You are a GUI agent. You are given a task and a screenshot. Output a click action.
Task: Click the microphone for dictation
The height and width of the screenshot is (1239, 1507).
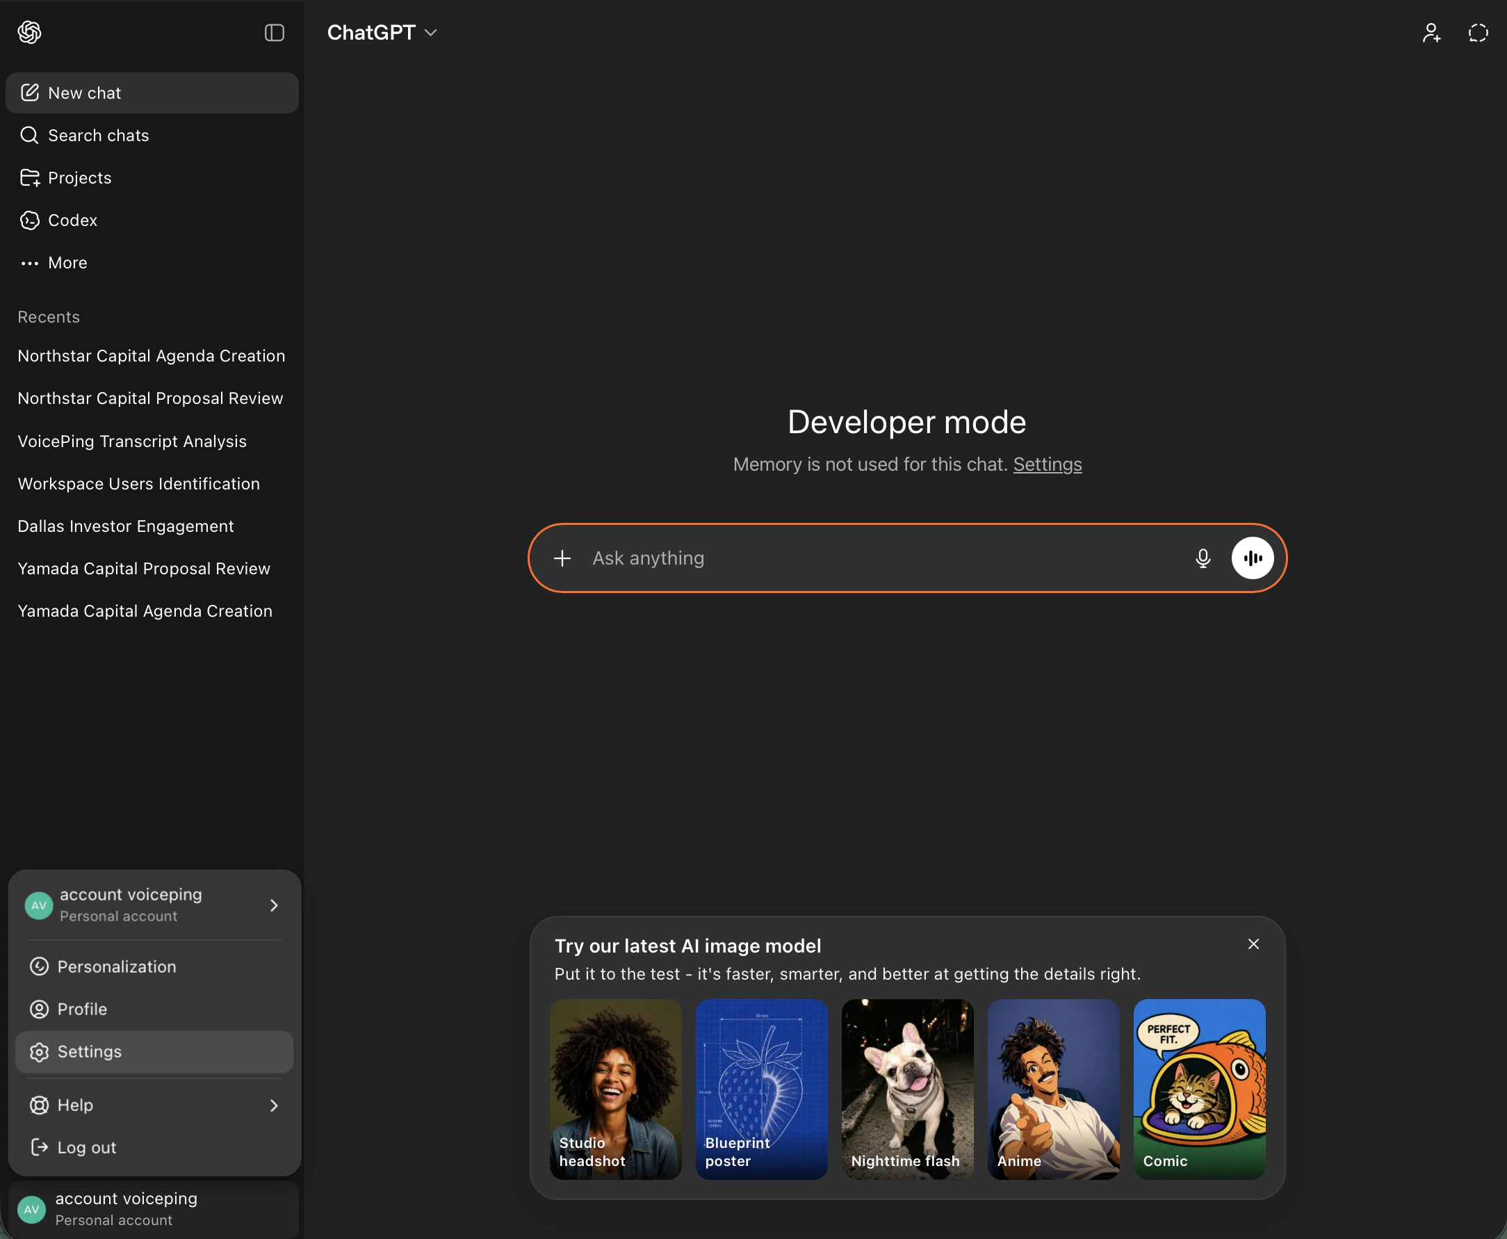(x=1203, y=558)
